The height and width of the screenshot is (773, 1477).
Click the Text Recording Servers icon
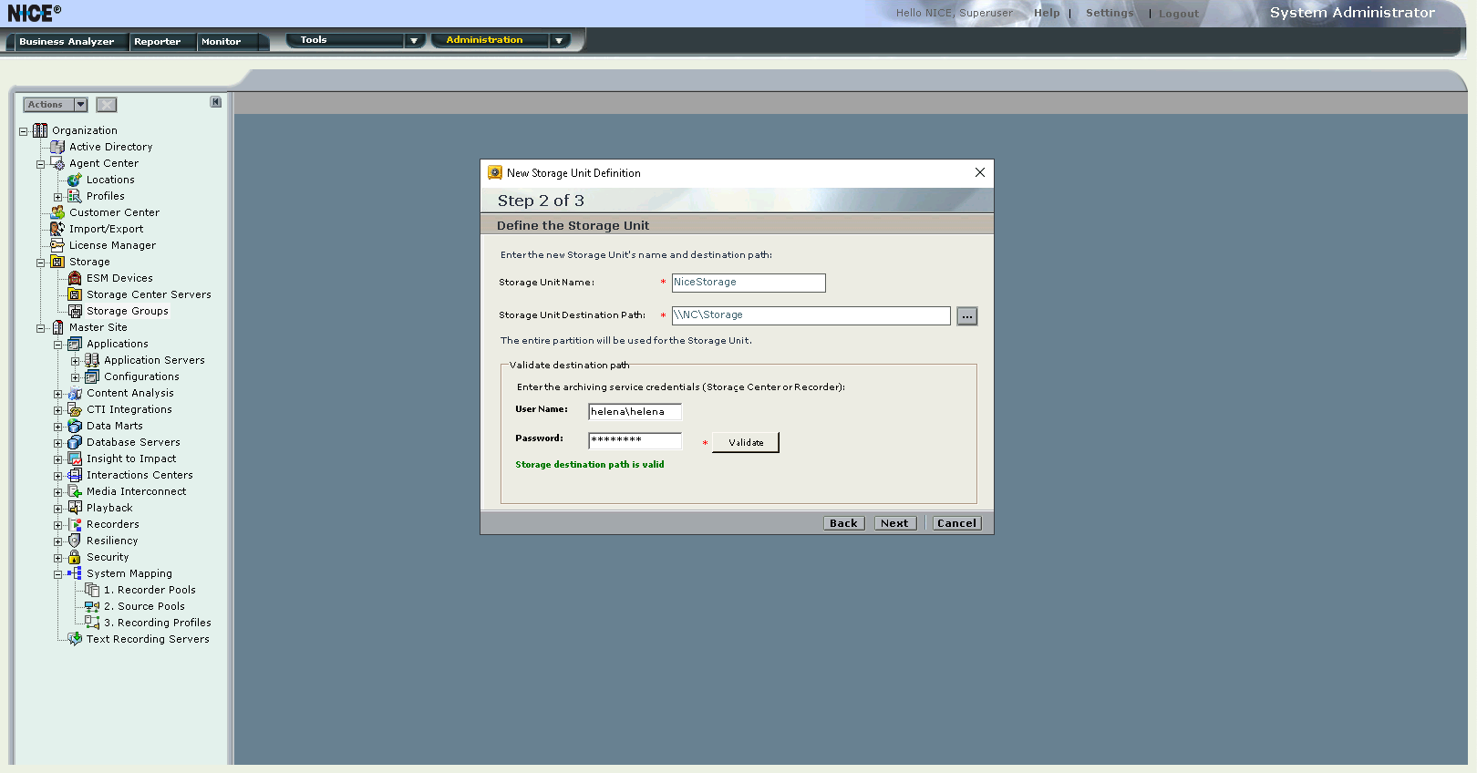click(x=75, y=639)
